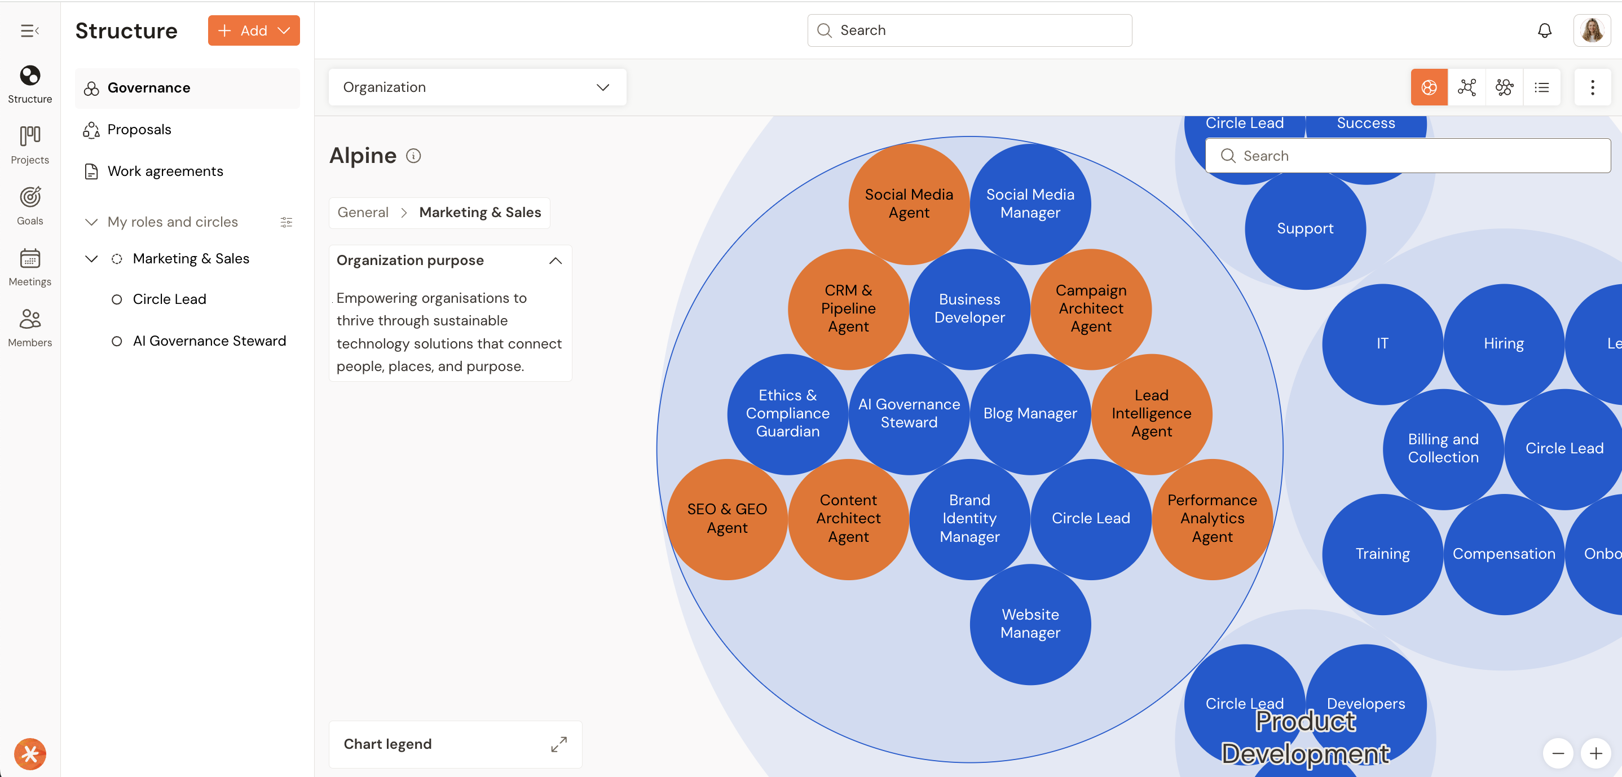Switch to network graph view icon

1466,87
